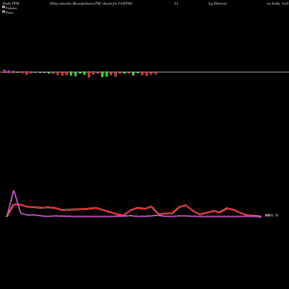Viewport: 289px width, 289px height.
Task: Select the Price legend label
Action: (x=9, y=13)
